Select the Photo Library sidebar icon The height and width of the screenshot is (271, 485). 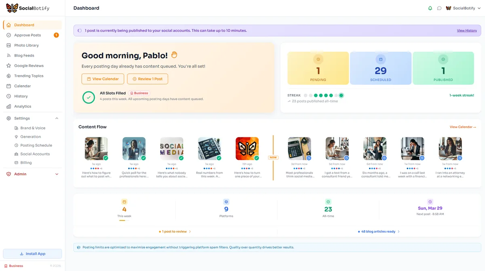click(8, 45)
